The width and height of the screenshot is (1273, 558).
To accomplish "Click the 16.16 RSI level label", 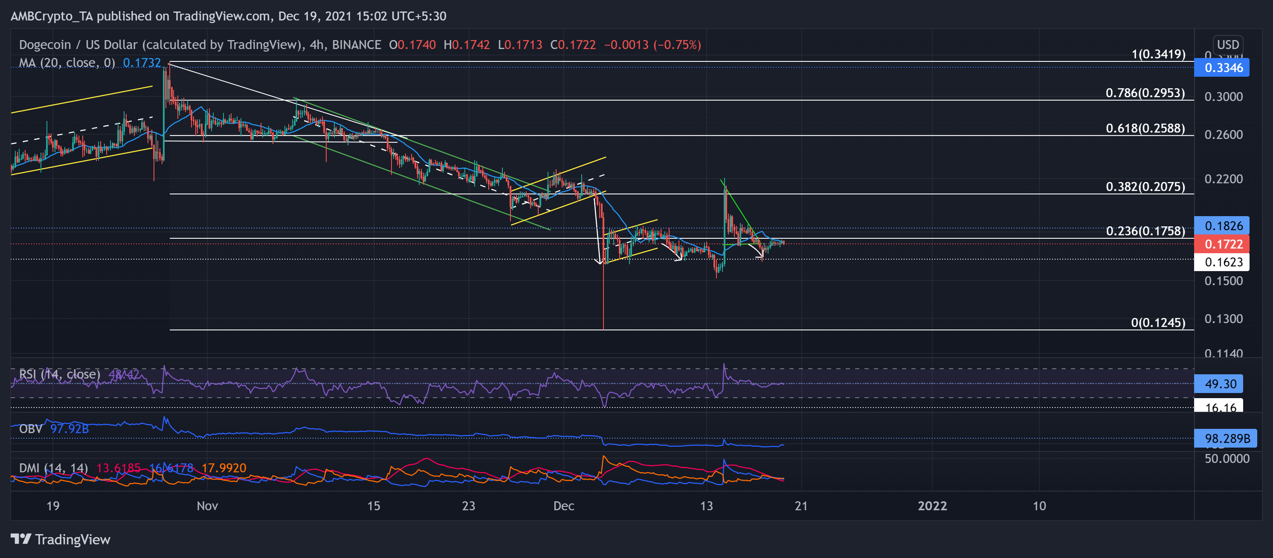I will (x=1218, y=406).
